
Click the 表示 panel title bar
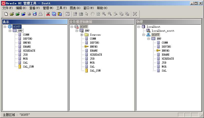pos(35,22)
